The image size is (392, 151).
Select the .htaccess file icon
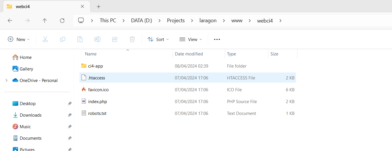coord(84,78)
